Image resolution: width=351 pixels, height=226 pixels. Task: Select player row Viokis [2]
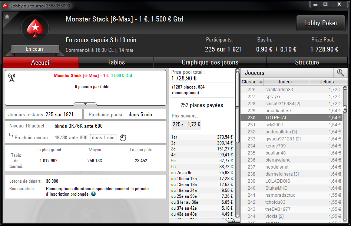click(291, 216)
